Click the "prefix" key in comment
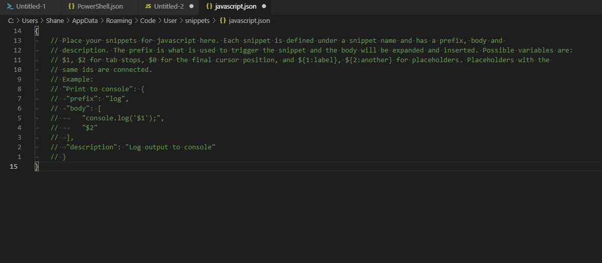The width and height of the screenshot is (602, 263). point(83,98)
